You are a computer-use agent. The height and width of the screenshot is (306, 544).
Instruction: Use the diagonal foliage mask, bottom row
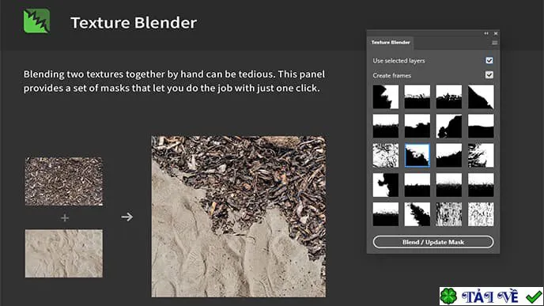pyautogui.click(x=417, y=214)
